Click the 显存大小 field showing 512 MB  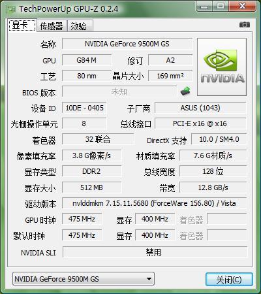pyautogui.click(x=91, y=188)
